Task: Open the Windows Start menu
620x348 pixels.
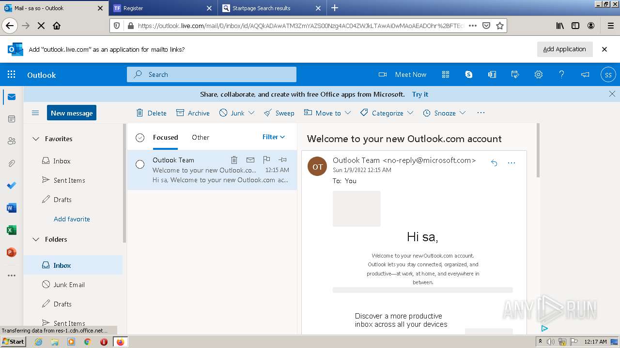Action: [14, 342]
